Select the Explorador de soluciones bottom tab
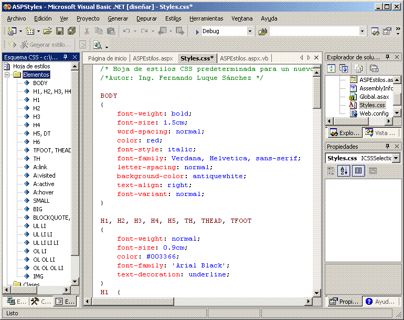 (345, 133)
